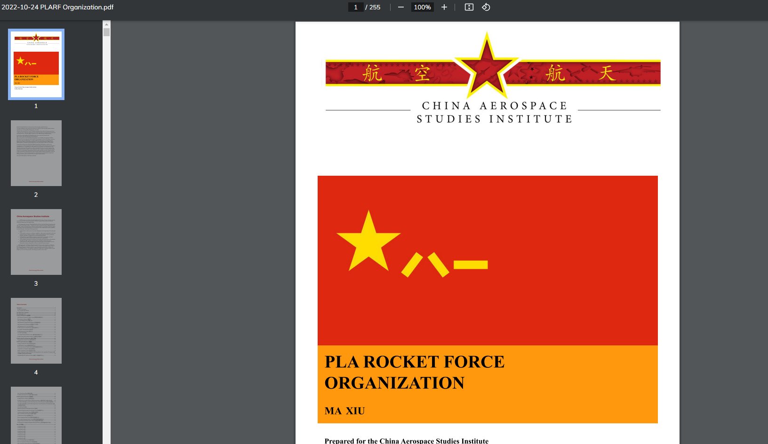Click the thumbnail sidebar scroll up arrow
The width and height of the screenshot is (768, 444).
click(106, 24)
